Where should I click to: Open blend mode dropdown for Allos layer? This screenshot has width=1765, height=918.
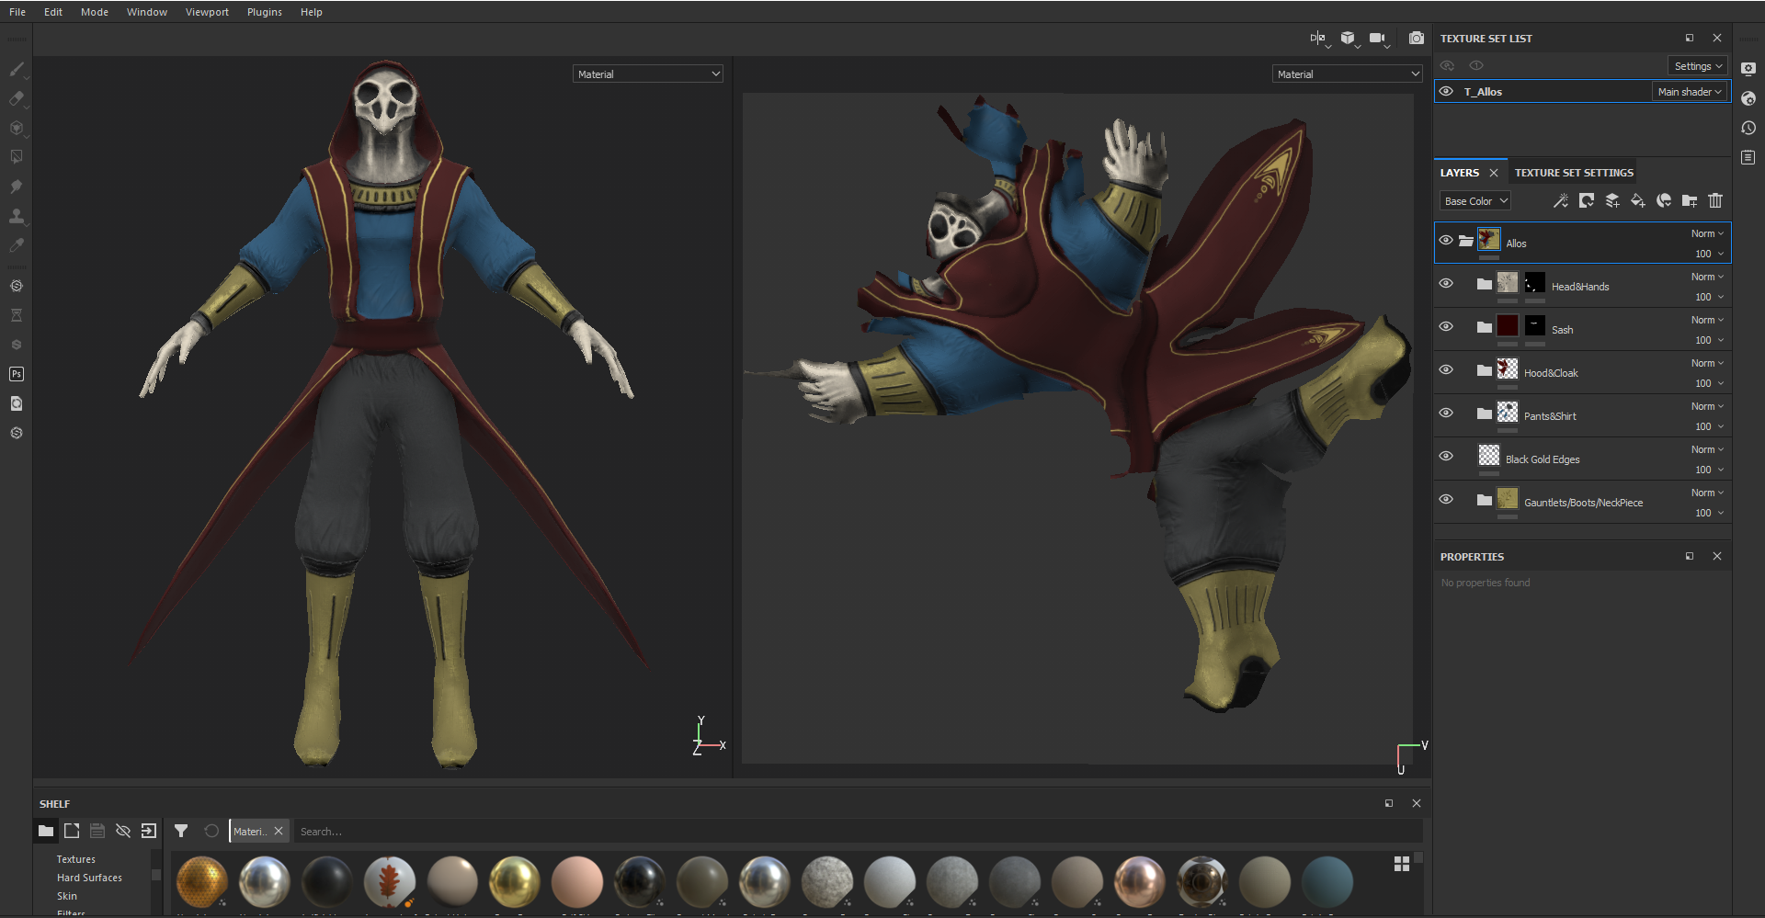[1707, 233]
